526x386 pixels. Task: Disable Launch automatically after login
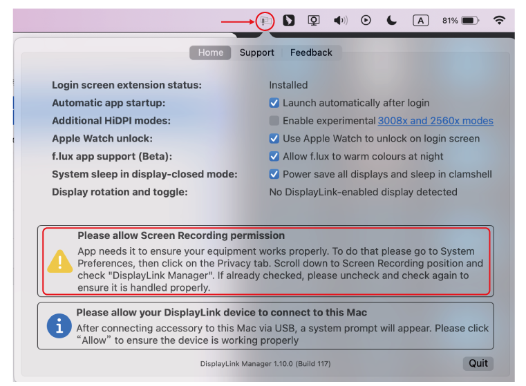click(x=274, y=103)
